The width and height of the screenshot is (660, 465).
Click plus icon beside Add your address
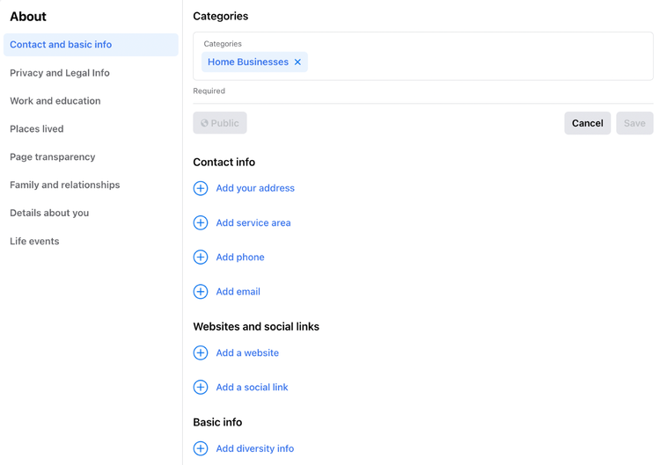click(x=201, y=188)
